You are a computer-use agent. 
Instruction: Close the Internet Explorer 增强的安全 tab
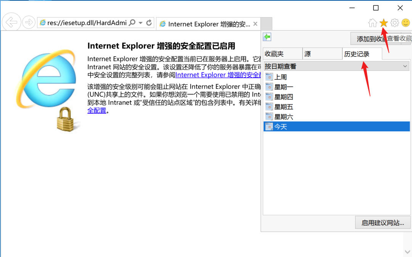tap(255, 24)
